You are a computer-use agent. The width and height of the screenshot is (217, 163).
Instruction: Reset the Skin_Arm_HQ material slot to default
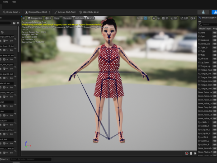coord(15,67)
